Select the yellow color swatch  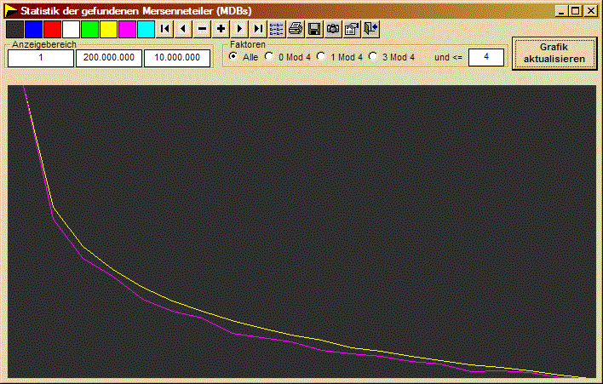(x=109, y=29)
